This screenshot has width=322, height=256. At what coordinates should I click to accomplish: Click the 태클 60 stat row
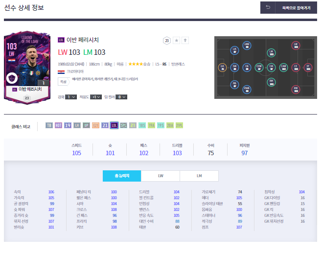click(160, 227)
